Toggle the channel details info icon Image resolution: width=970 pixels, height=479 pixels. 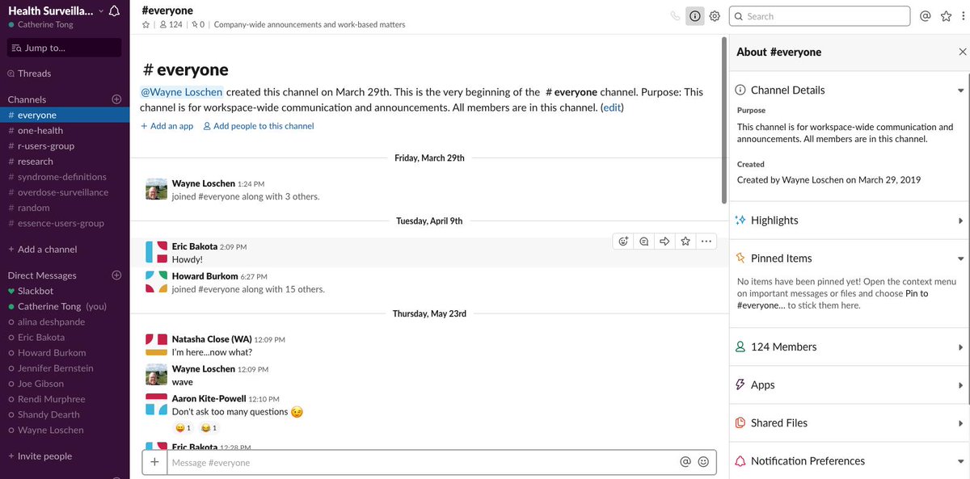pyautogui.click(x=695, y=16)
